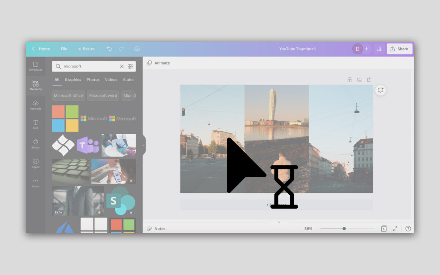440x275 pixels.
Task: Open the File menu
Action: pos(64,48)
